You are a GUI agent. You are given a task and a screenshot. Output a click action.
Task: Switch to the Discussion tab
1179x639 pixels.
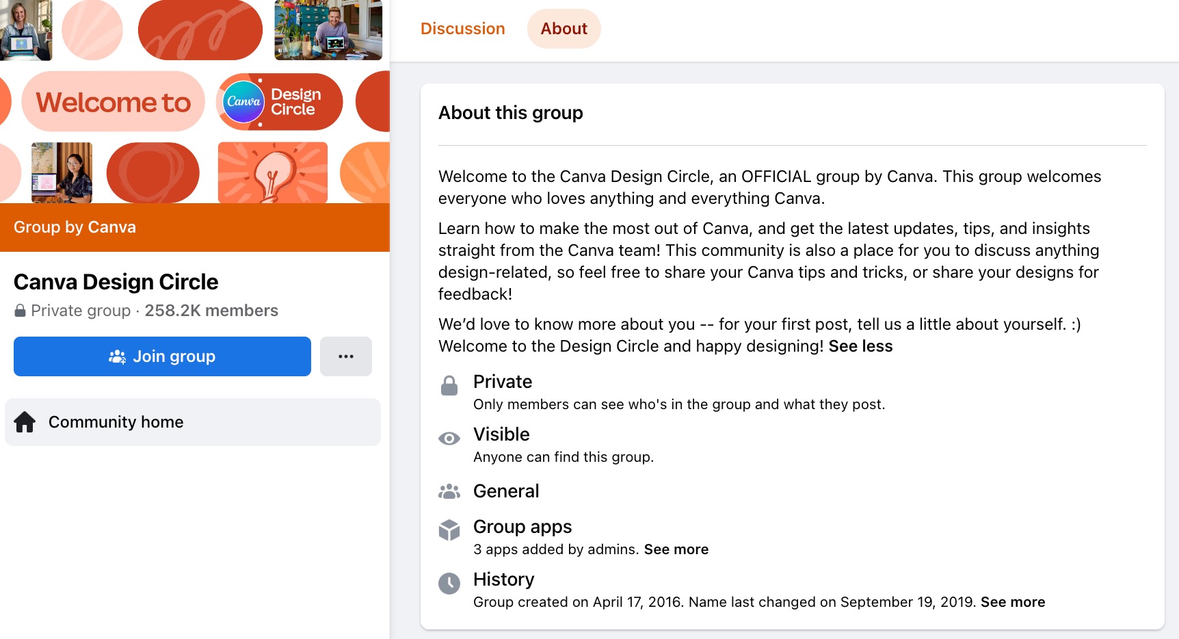[462, 29]
